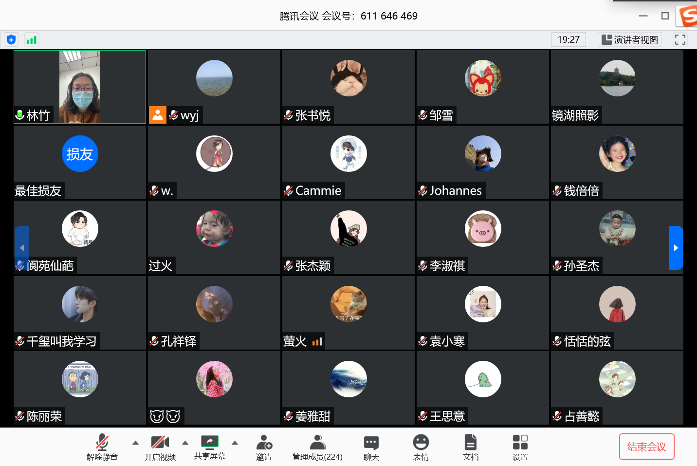Start 共享屏幕 screen sharing
Image resolution: width=697 pixels, height=466 pixels.
(x=210, y=447)
